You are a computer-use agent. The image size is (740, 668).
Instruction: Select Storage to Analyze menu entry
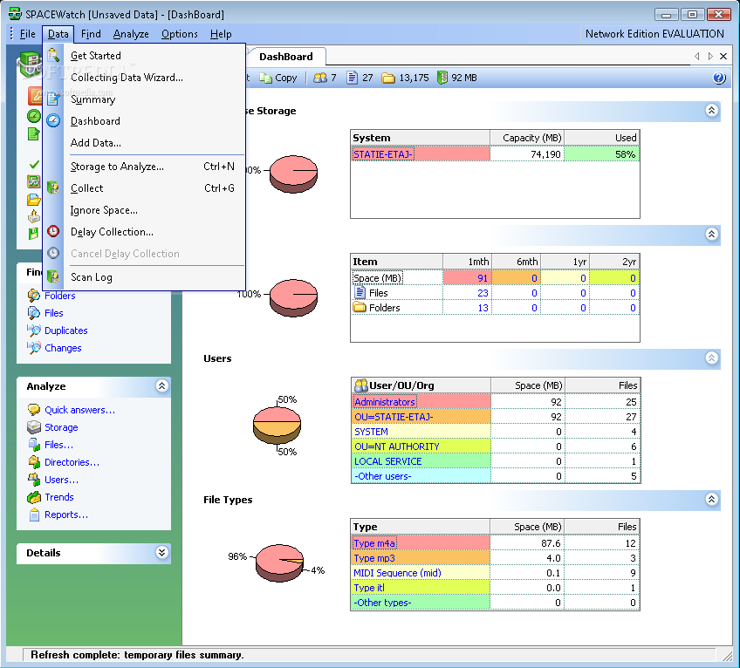(143, 166)
